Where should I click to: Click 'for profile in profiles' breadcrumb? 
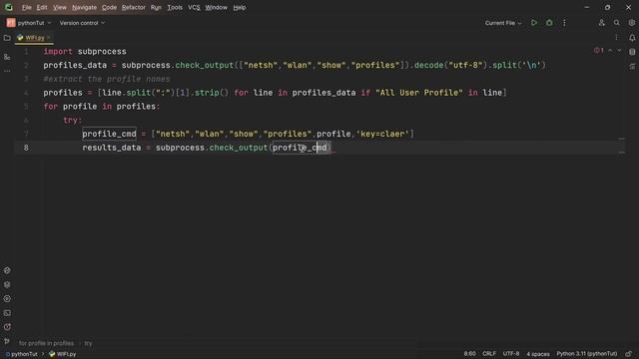pos(46,343)
